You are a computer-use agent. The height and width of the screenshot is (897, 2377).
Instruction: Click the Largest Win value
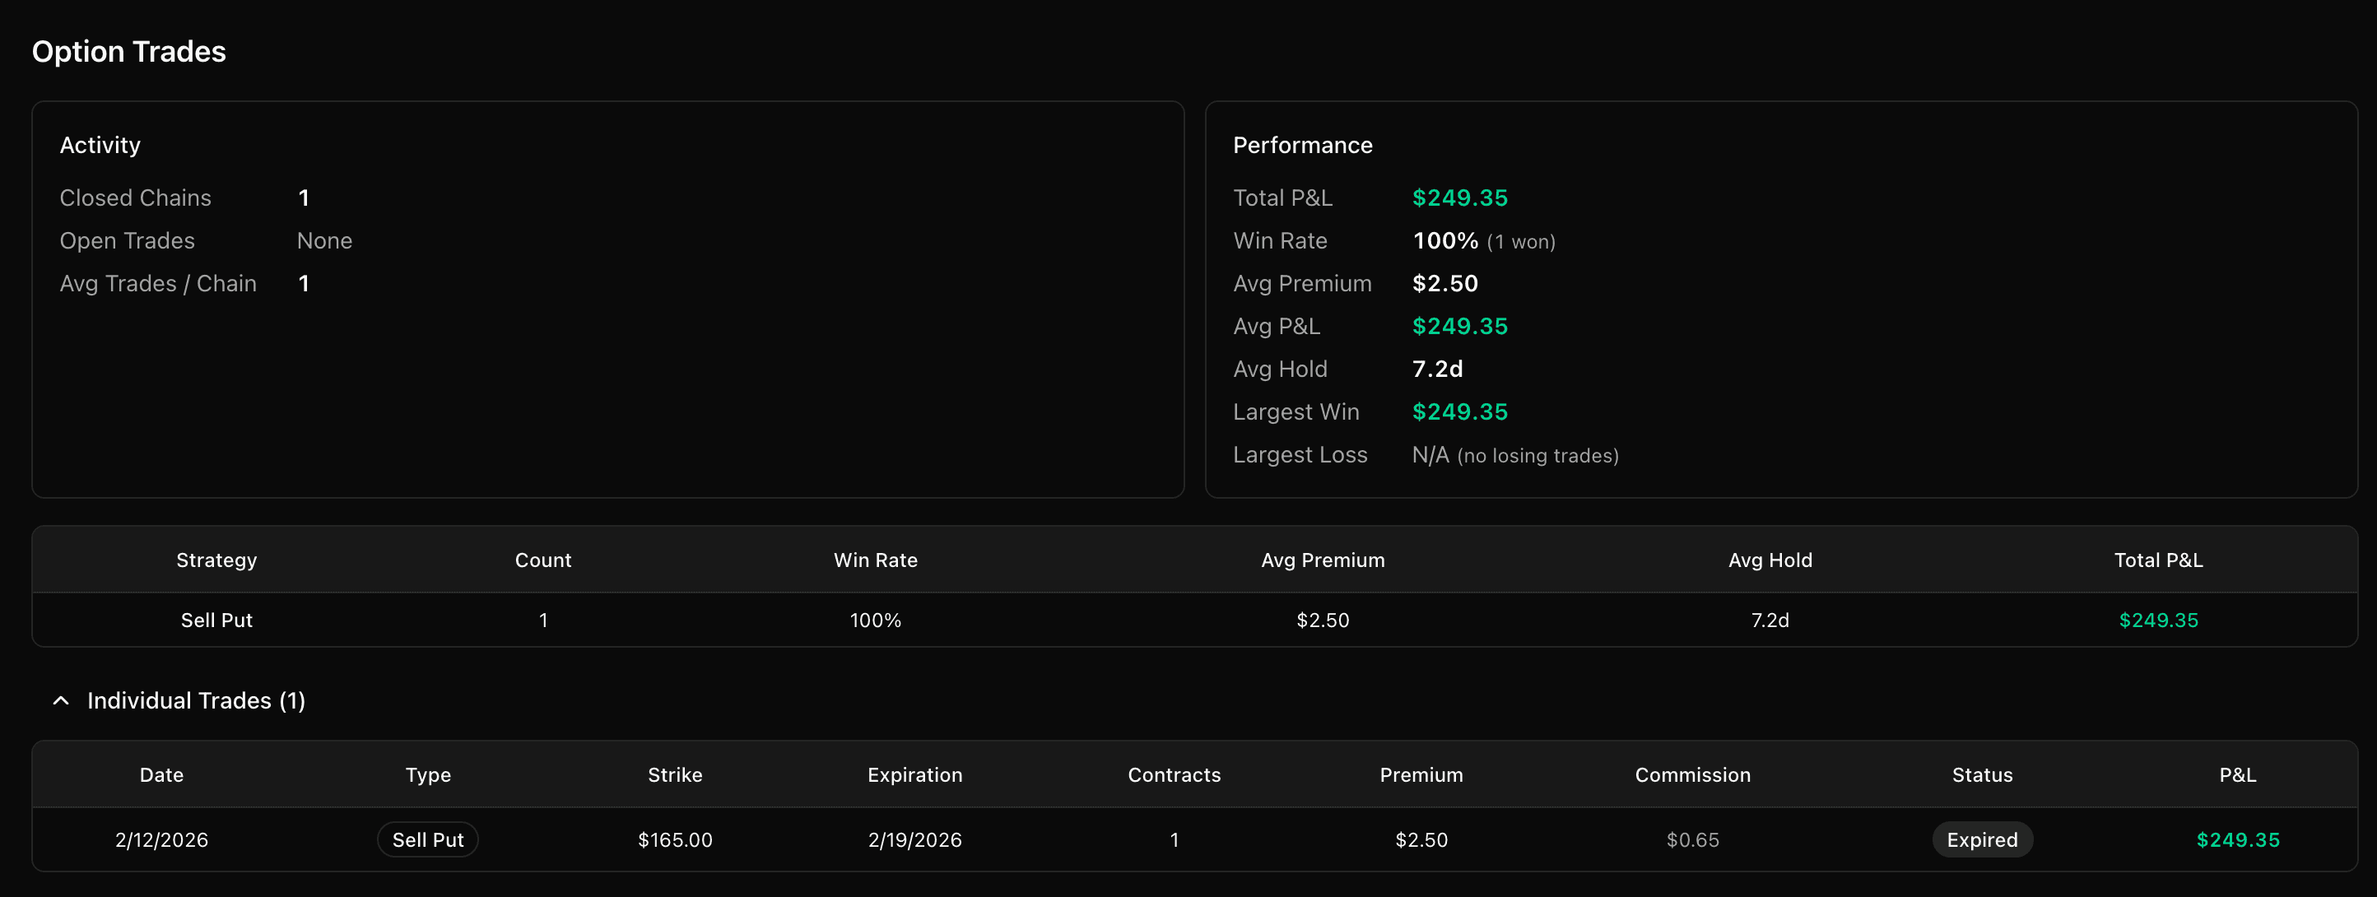pyautogui.click(x=1460, y=411)
